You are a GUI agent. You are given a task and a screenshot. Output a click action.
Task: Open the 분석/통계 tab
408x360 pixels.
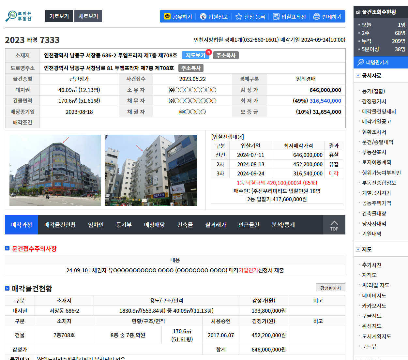(283, 225)
